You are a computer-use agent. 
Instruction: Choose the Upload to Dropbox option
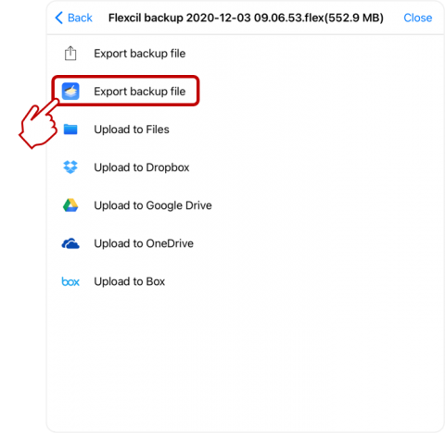point(142,167)
